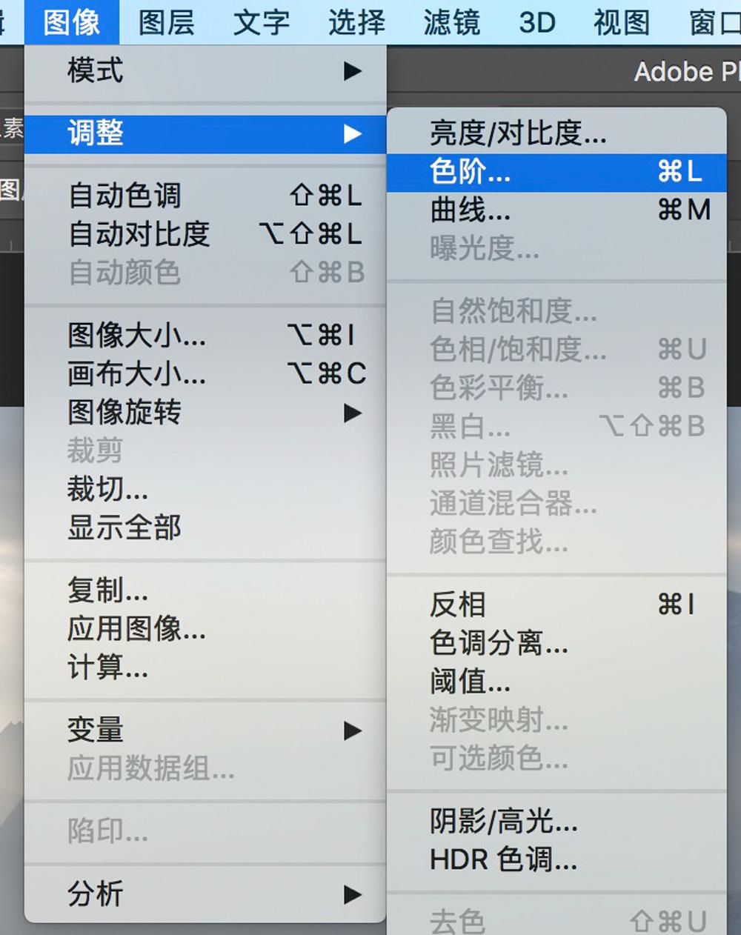The width and height of the screenshot is (741, 935).
Task: Choose 阴影/高光... adjustment
Action: coord(556,821)
